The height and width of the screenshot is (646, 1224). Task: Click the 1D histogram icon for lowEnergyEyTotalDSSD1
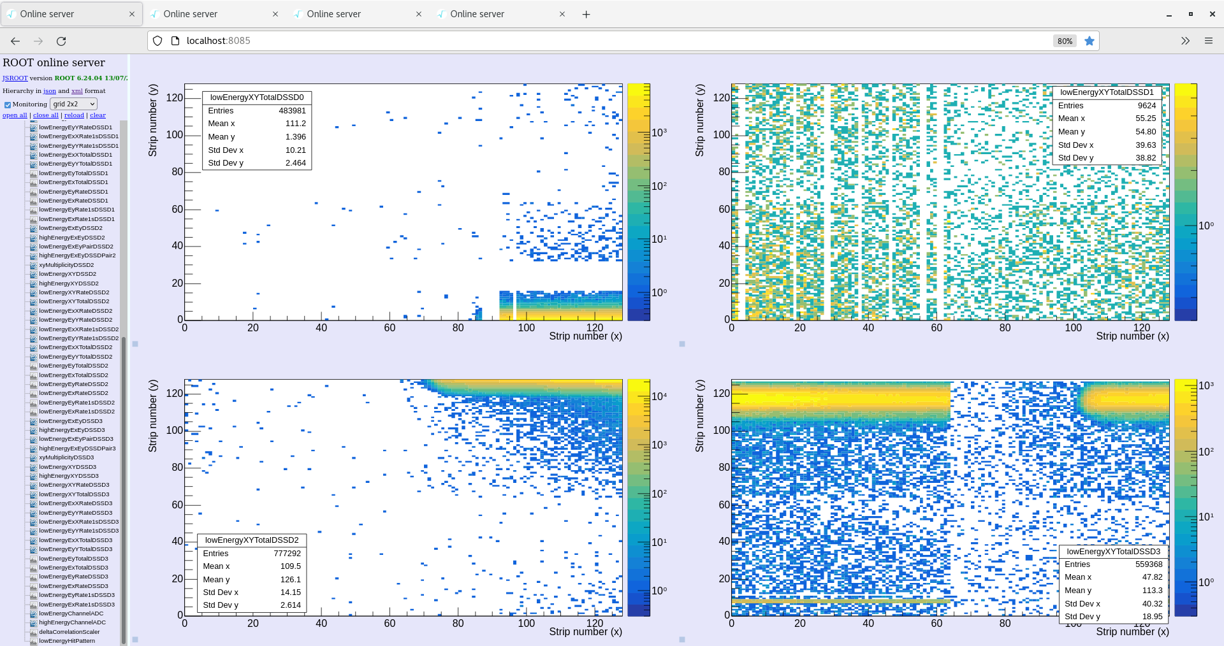34,173
